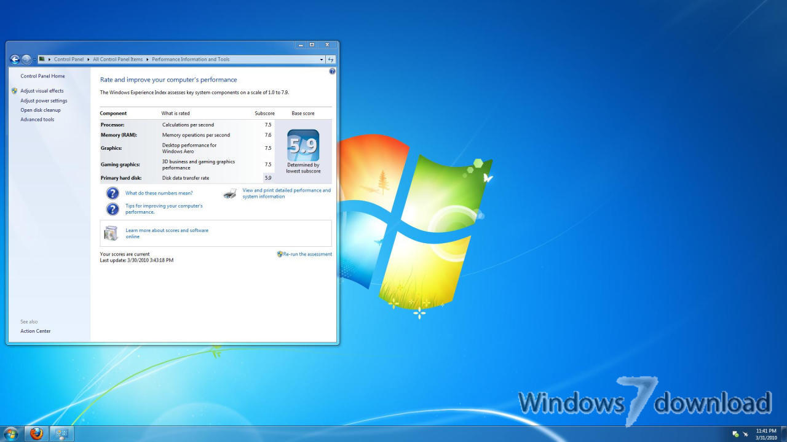This screenshot has height=442, width=787.
Task: Open Adjust power settings
Action: tap(44, 101)
